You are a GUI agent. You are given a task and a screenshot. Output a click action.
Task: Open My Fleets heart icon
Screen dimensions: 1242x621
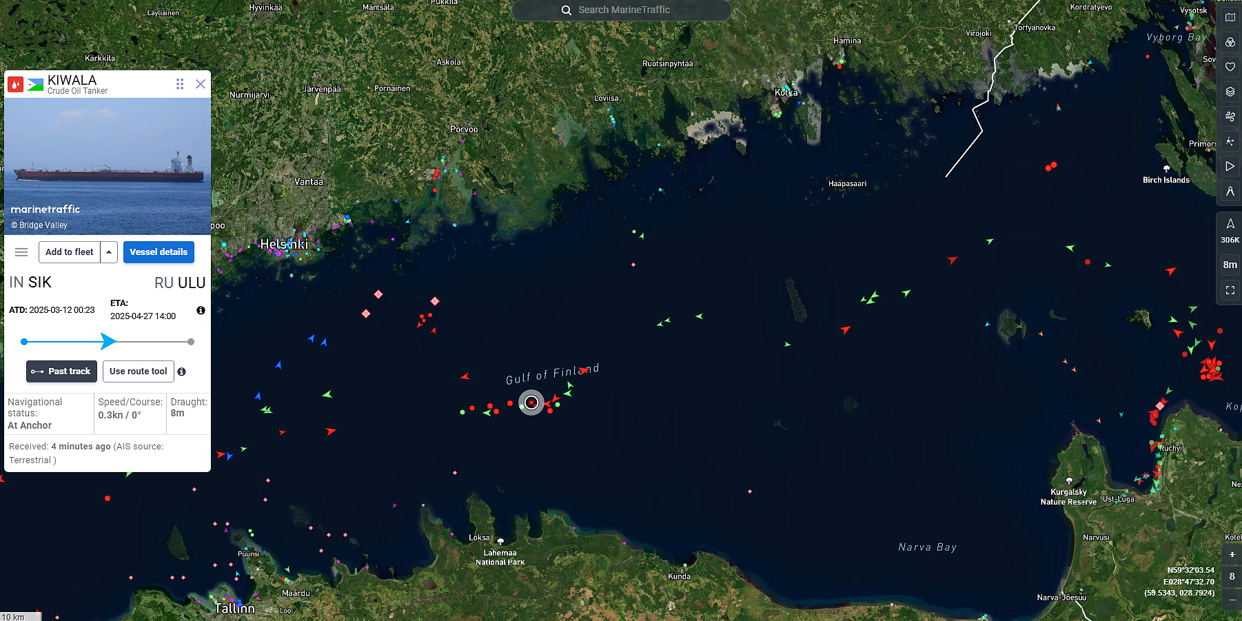pos(1230,67)
